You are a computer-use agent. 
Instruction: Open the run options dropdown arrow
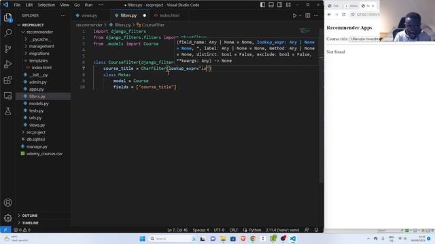[300, 16]
